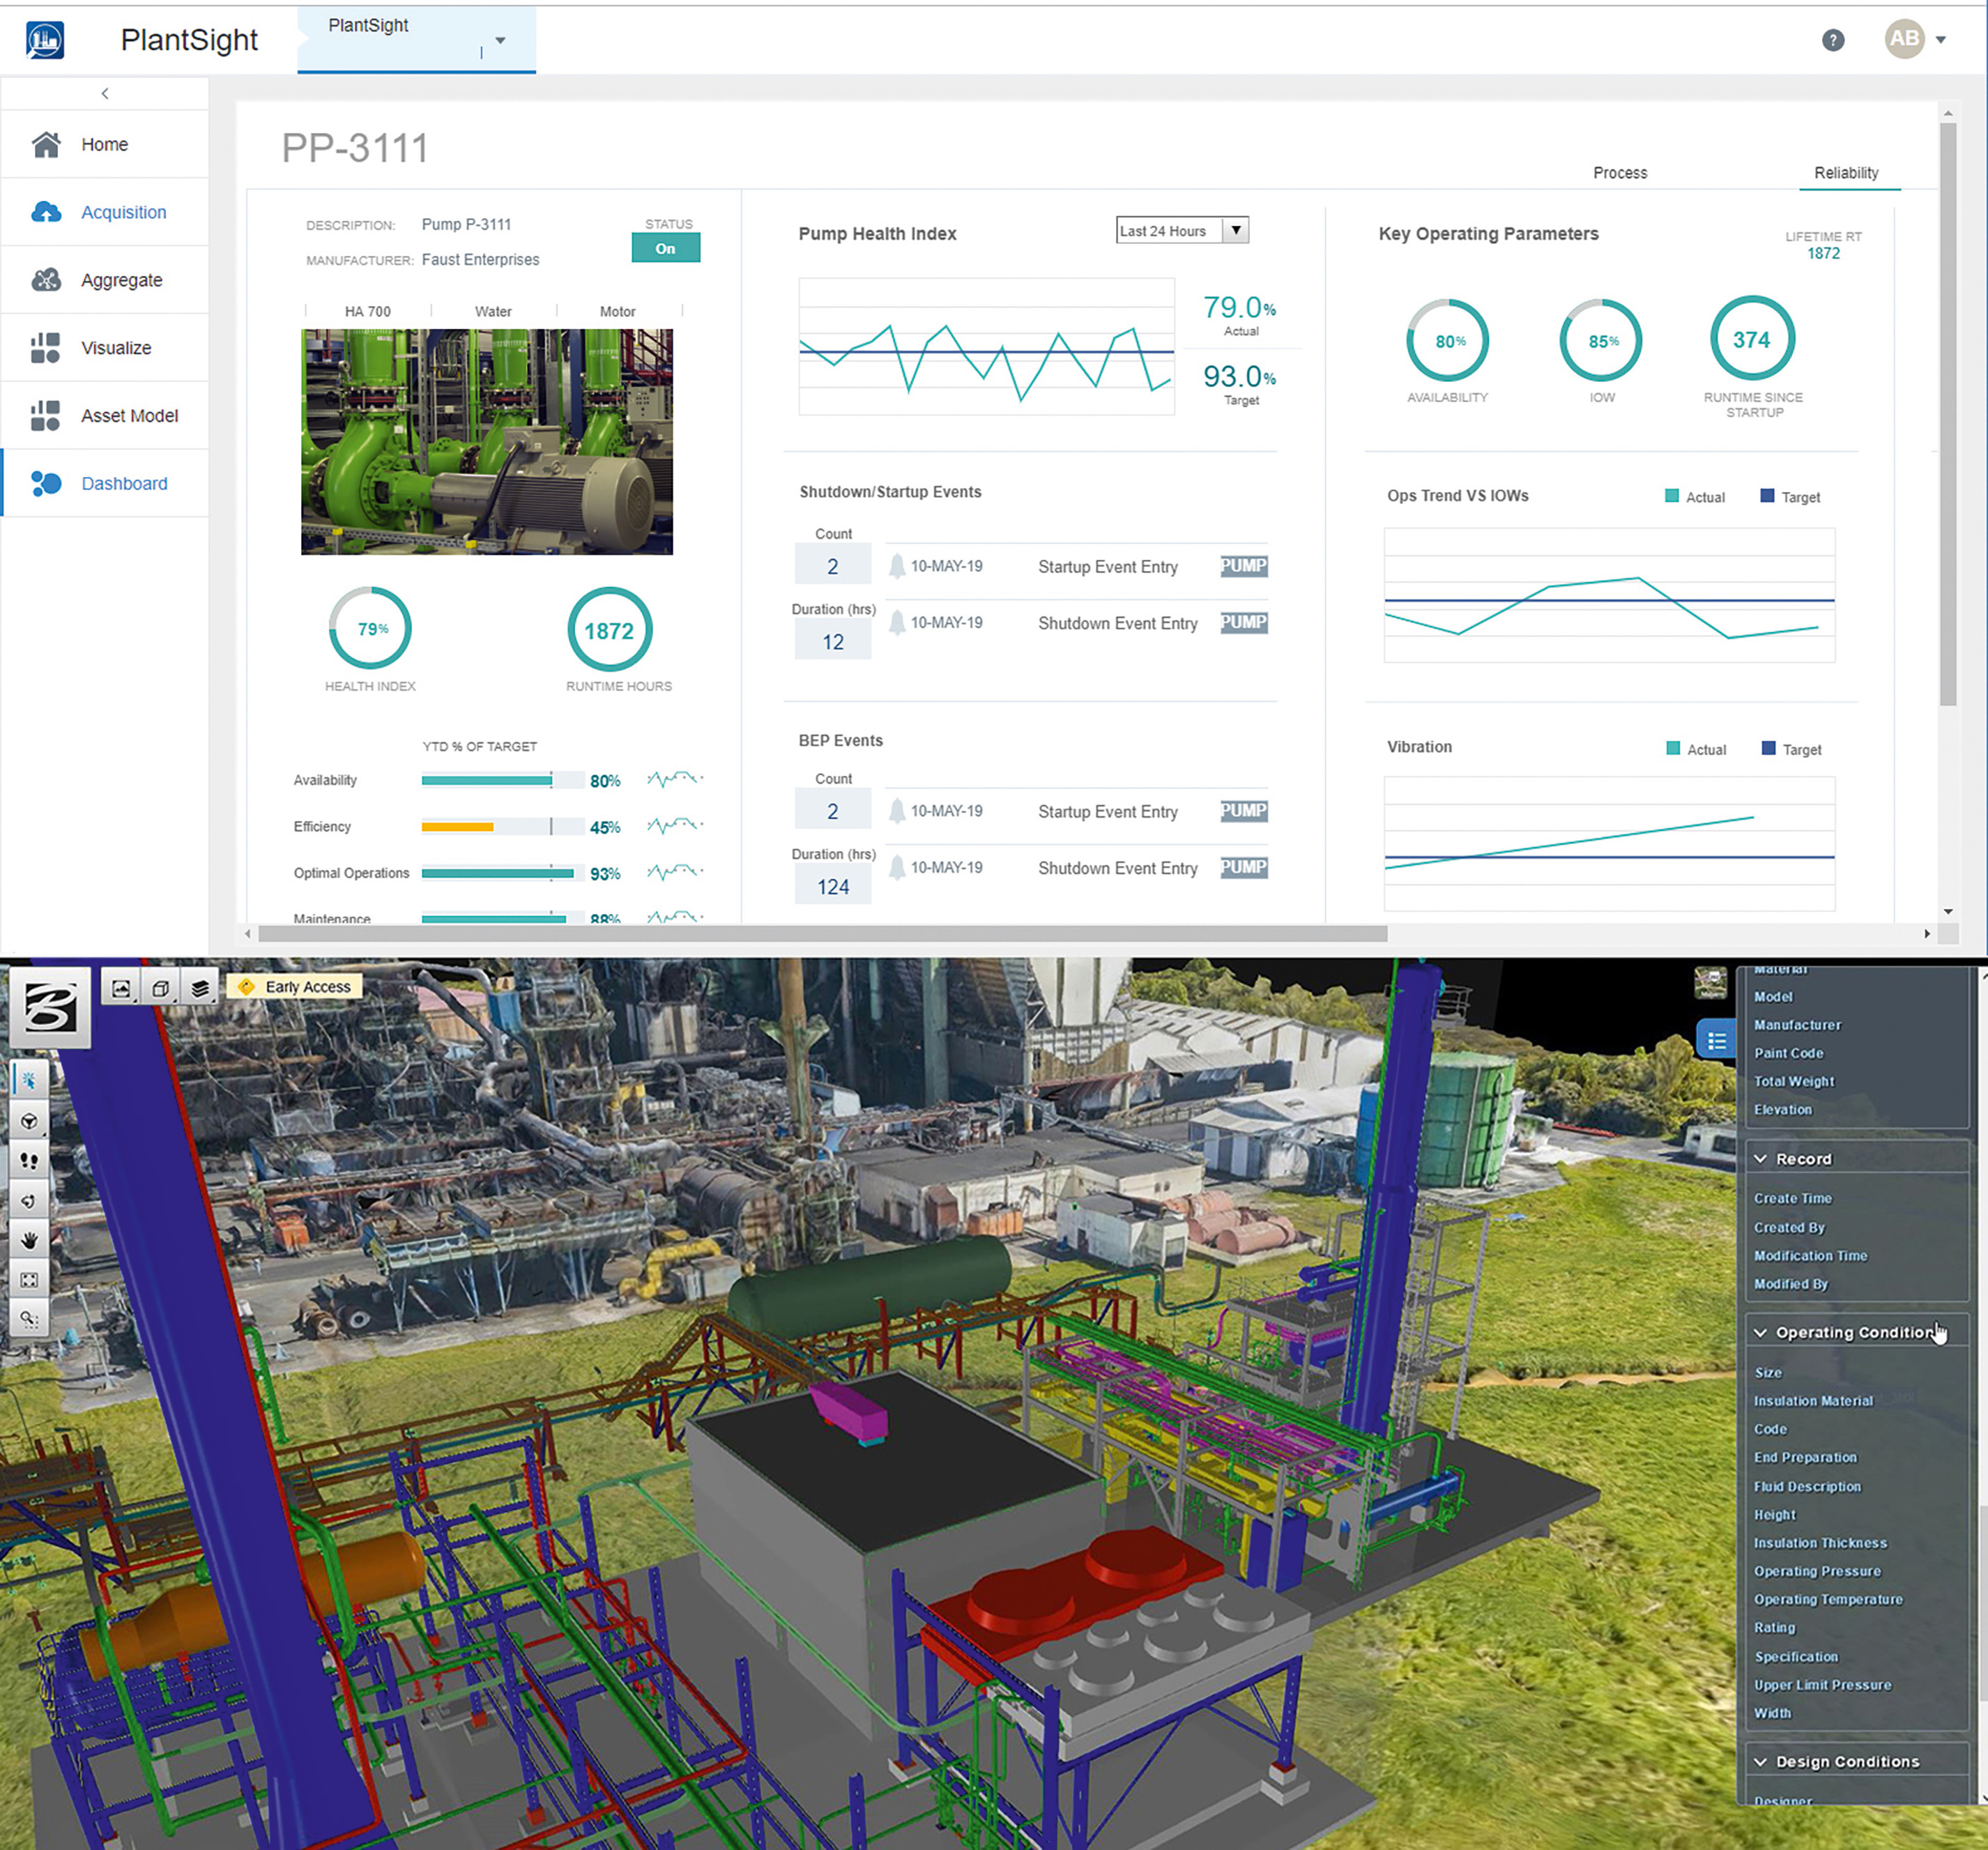The height and width of the screenshot is (1850, 1988).
Task: Select the element selection pointer tool
Action: (x=29, y=1080)
